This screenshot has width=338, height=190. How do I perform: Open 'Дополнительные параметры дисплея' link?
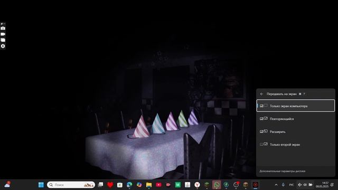click(282, 171)
